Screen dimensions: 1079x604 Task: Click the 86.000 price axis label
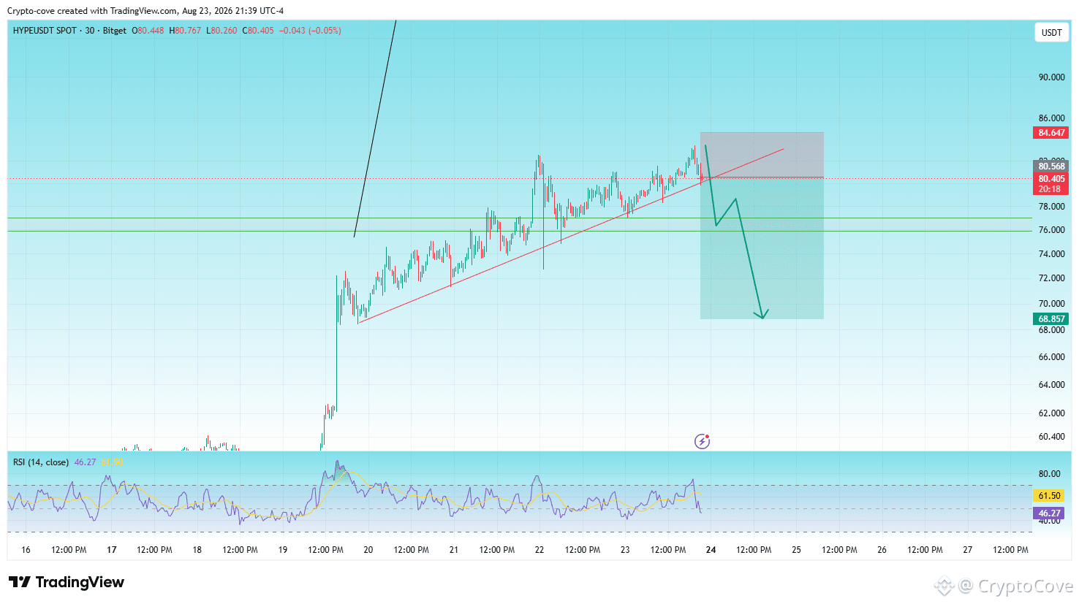(x=1051, y=118)
